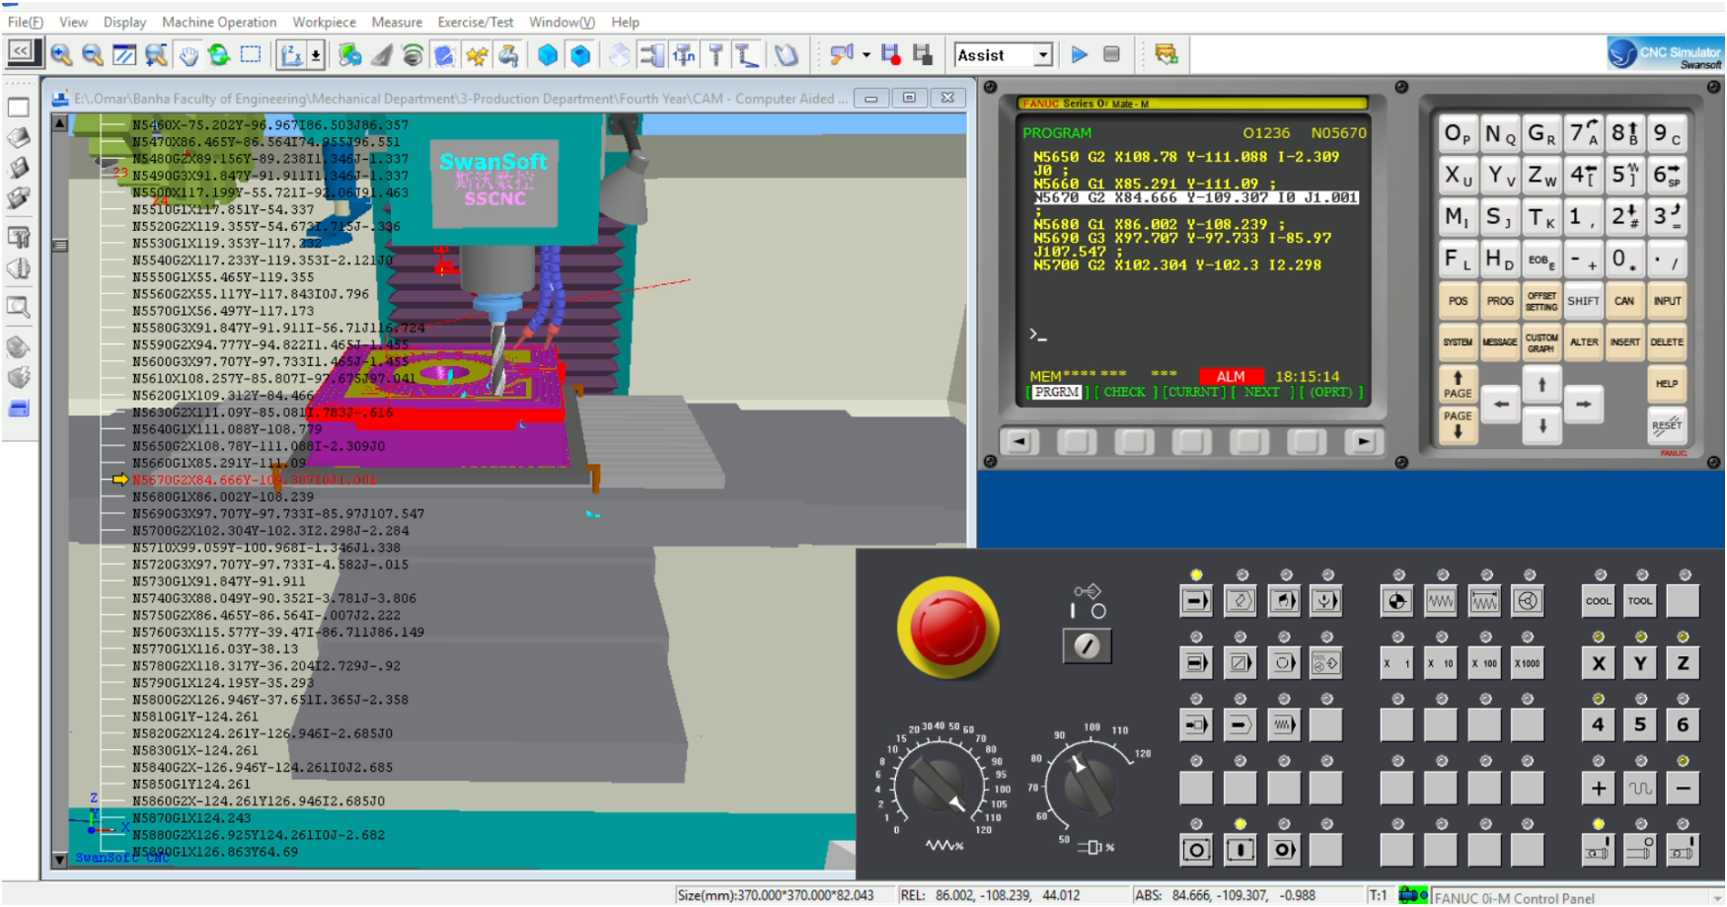Click the cursor down arrow key on the keypad
1727x907 pixels.
point(1541,425)
